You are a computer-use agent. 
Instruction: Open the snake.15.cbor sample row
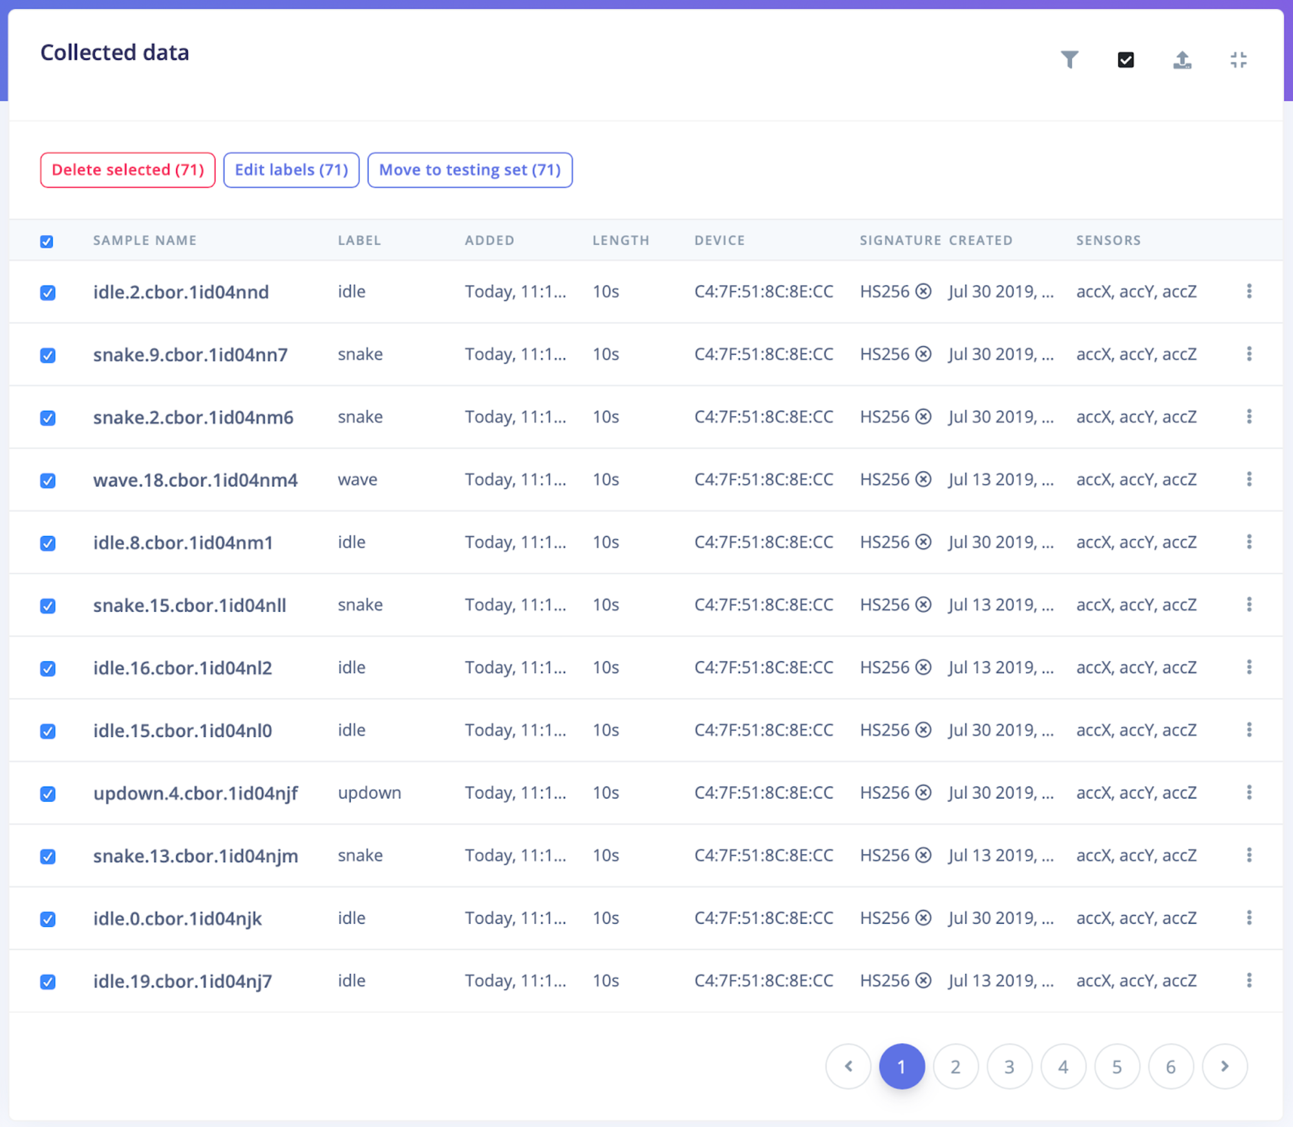[189, 606]
